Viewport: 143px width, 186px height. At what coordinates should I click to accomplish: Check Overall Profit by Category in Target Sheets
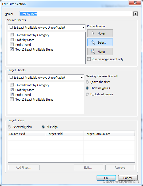12,85
